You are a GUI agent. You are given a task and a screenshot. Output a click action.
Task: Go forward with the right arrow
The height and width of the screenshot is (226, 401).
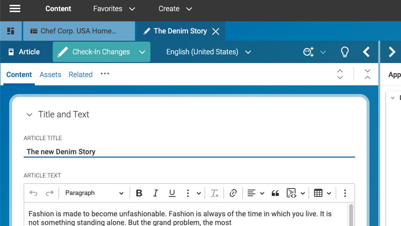pyautogui.click(x=392, y=52)
